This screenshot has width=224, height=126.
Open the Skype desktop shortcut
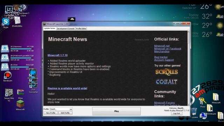6,22
